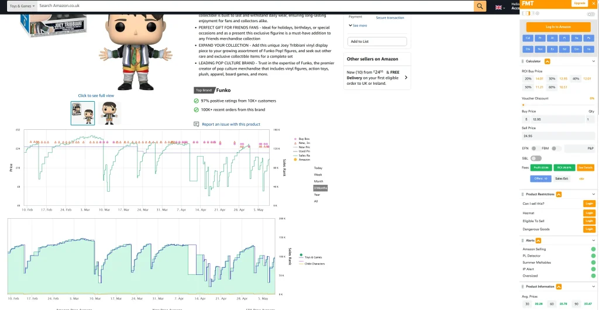This screenshot has width=599, height=310.
Task: Collapse Product Information with orange up-arrow
Action: 559,287
